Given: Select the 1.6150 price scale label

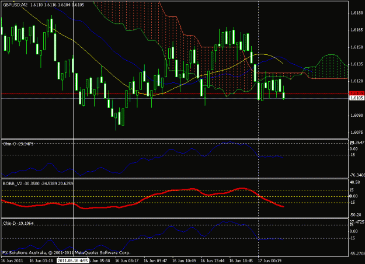Looking at the screenshot, I should pos(357,47).
